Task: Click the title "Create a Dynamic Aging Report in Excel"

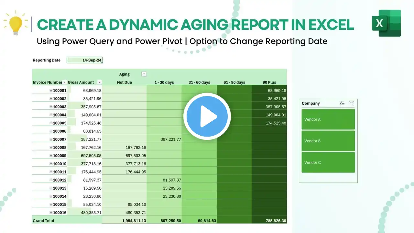Action: pyautogui.click(x=195, y=24)
